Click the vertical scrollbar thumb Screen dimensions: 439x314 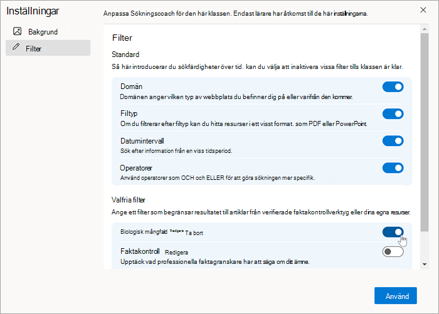tap(425, 132)
